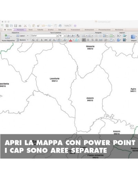The height and width of the screenshot is (179, 138).
Task: Open the purple Help question icon
Action: (75, 26)
